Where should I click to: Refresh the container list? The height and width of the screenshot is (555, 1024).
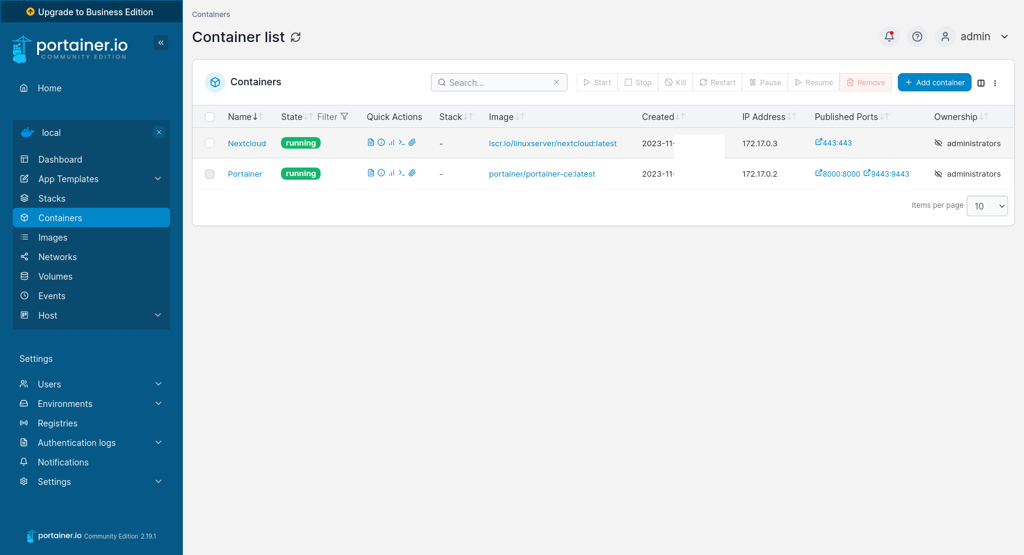point(296,37)
